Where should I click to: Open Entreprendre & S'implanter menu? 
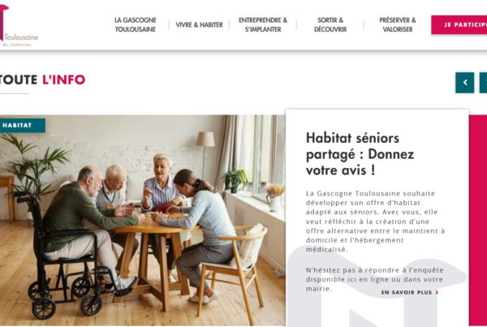(x=263, y=25)
